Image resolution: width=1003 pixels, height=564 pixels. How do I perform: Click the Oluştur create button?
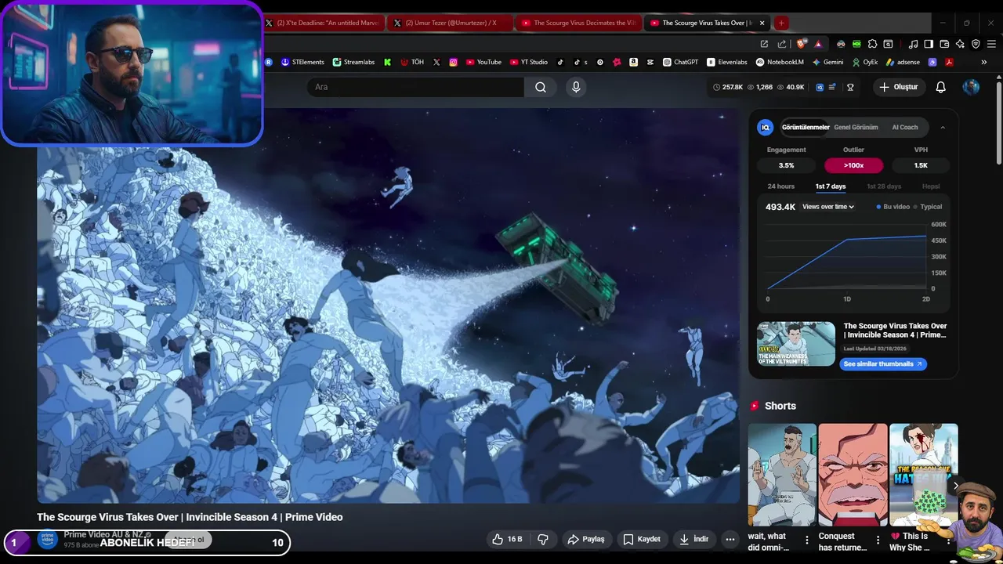898,87
